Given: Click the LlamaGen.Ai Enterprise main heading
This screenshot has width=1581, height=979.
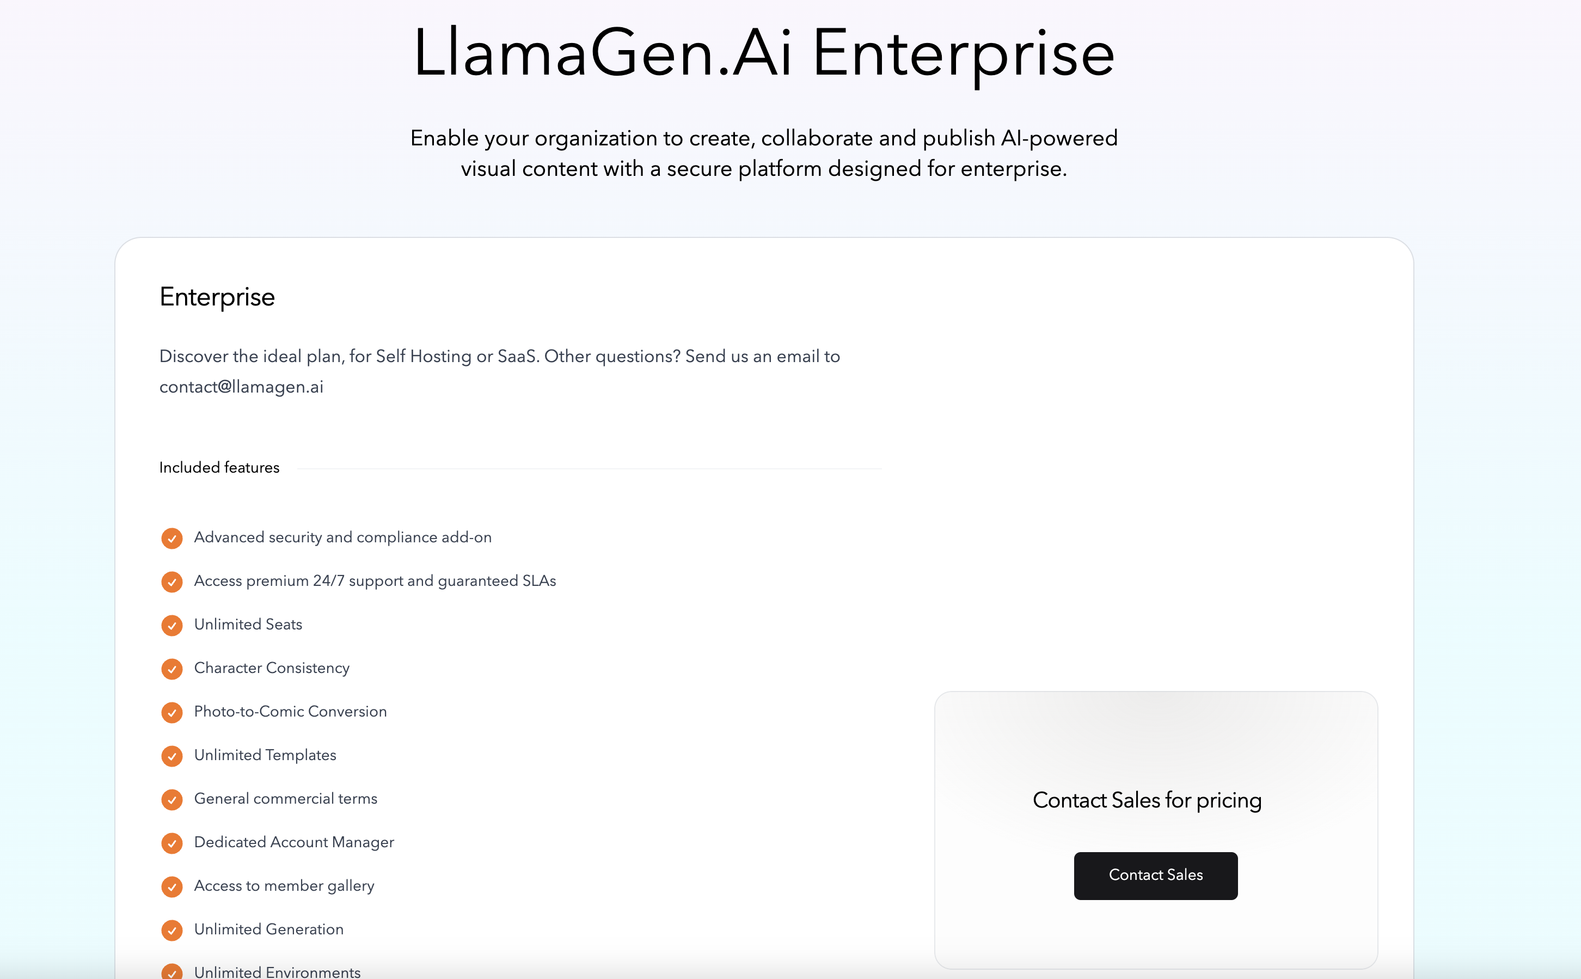Looking at the screenshot, I should point(764,53).
